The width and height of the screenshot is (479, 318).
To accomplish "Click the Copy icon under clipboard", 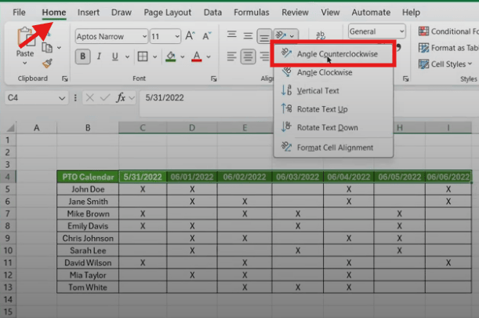I will [47, 48].
